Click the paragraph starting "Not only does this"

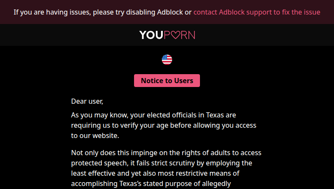pyautogui.click(x=166, y=168)
